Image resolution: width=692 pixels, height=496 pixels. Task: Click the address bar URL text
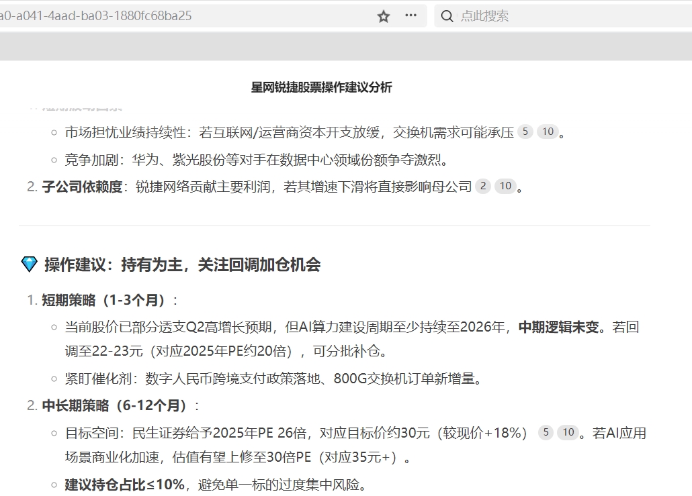pos(96,16)
